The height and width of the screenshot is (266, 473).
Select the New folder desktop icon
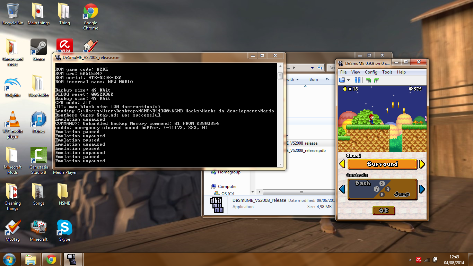pyautogui.click(x=38, y=86)
